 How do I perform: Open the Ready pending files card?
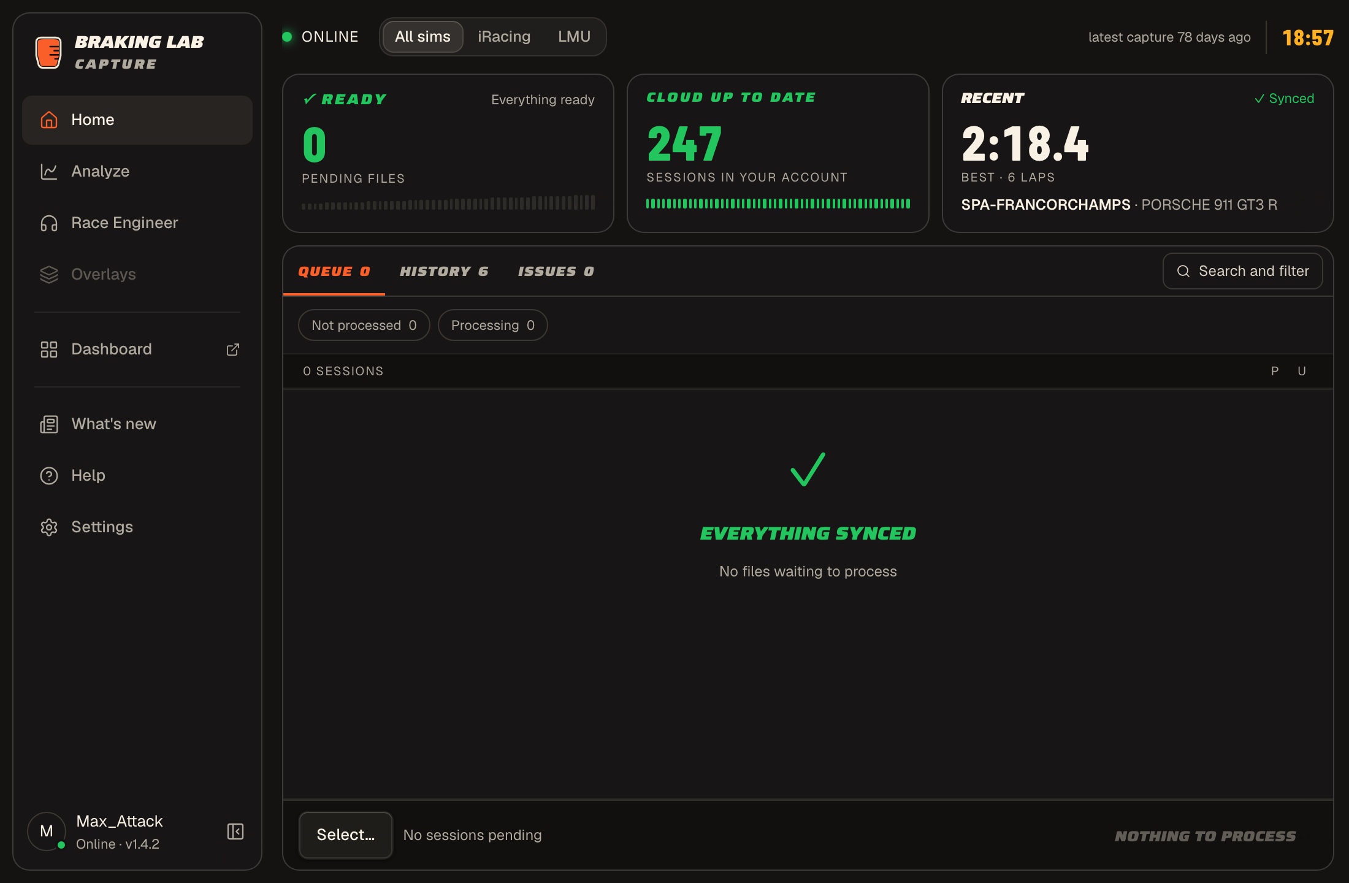point(448,153)
